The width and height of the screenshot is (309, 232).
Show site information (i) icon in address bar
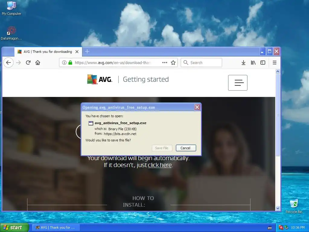[64, 63]
